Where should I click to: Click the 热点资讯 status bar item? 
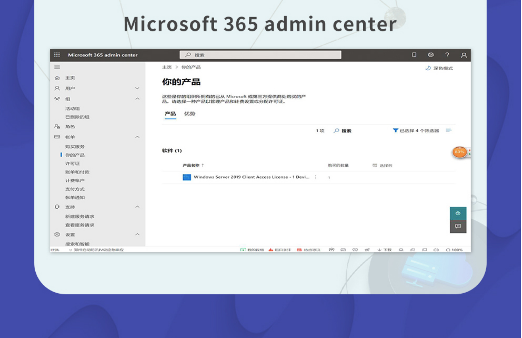pos(309,250)
